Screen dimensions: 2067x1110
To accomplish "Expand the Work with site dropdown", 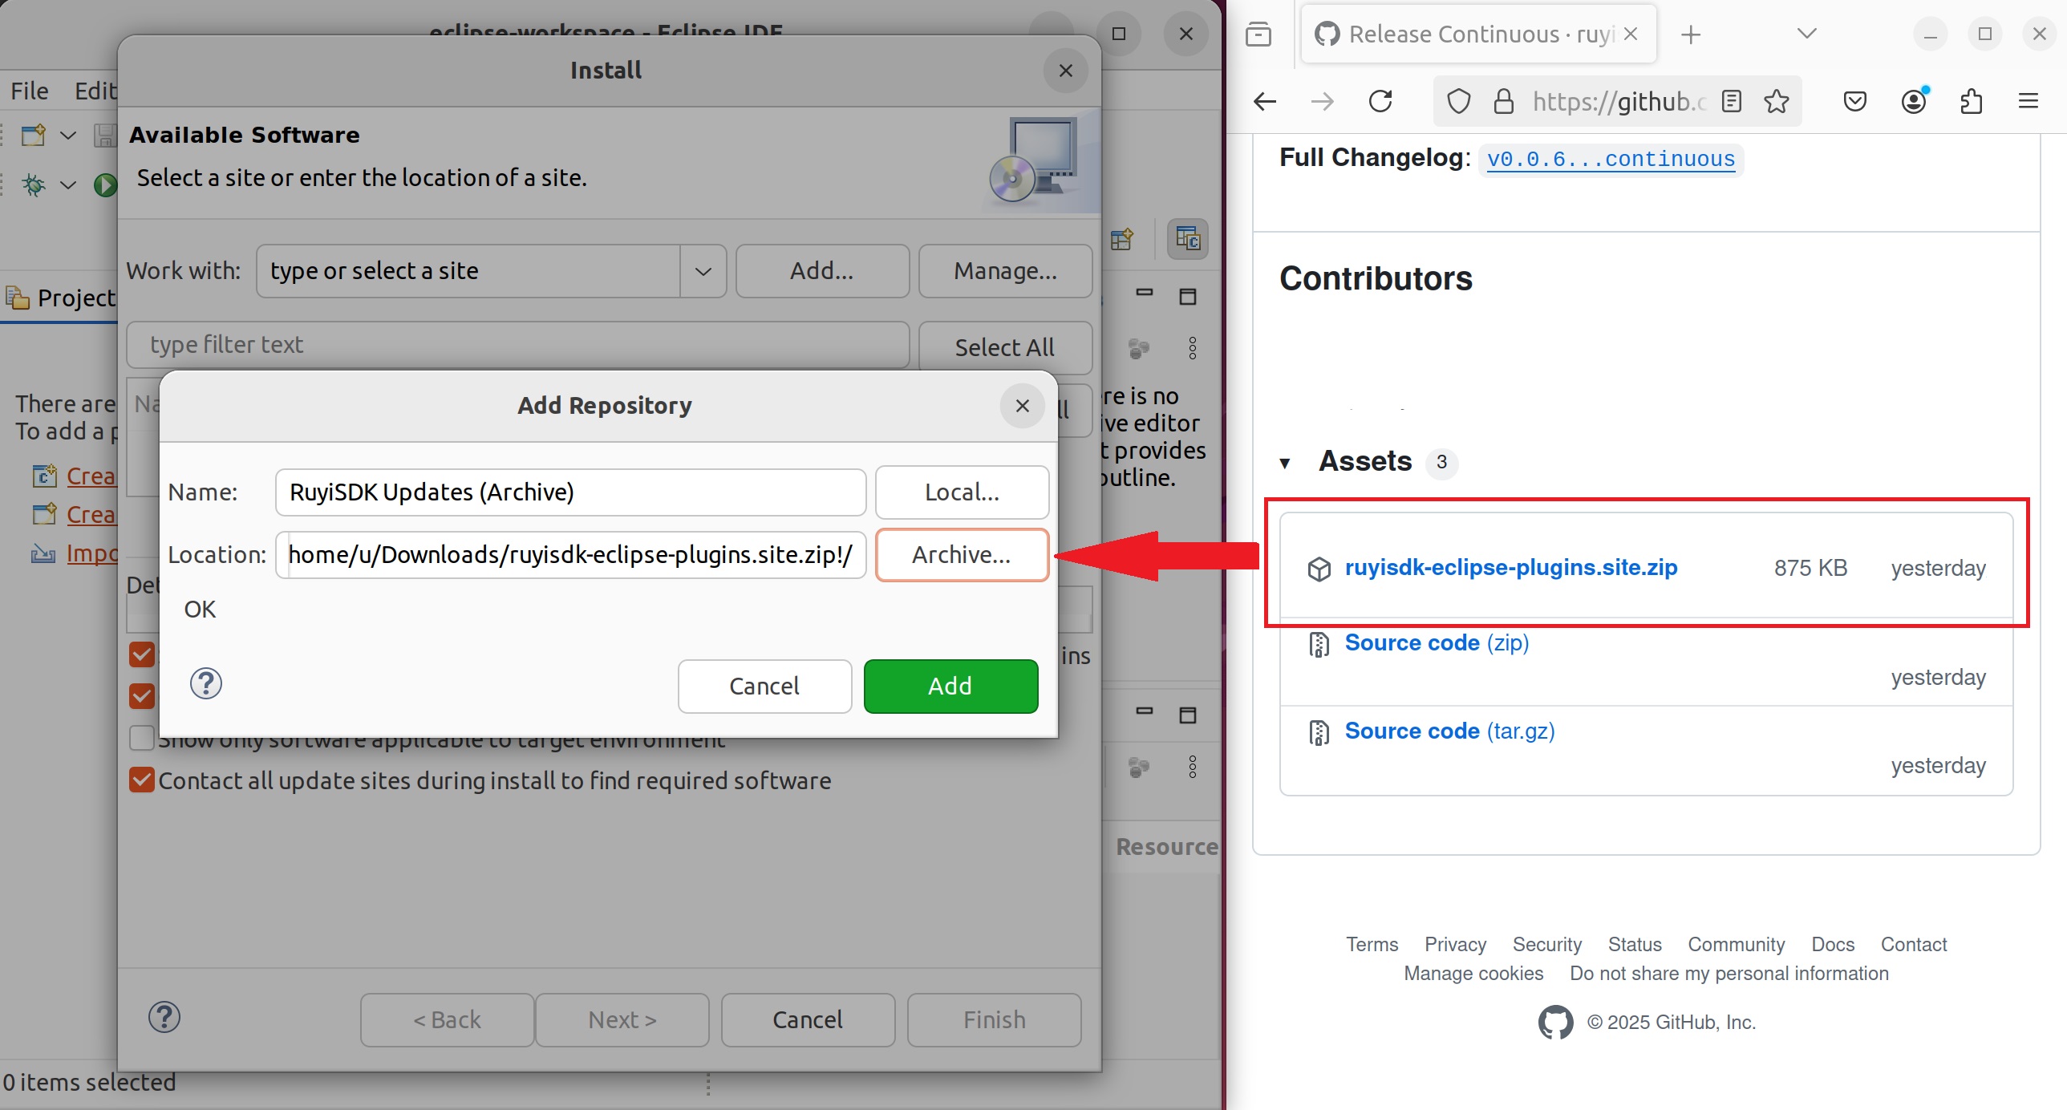I will click(x=703, y=271).
